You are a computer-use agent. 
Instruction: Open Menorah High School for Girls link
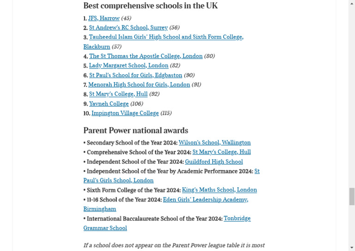tap(139, 85)
